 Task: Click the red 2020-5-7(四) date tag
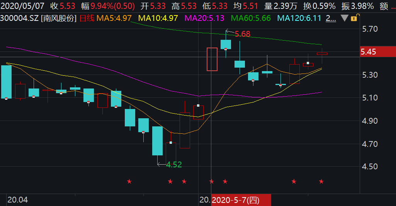(x=241, y=200)
